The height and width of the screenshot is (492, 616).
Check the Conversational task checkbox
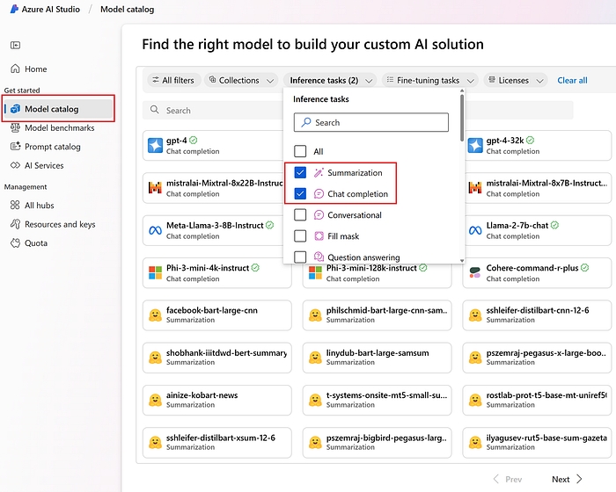tap(300, 215)
